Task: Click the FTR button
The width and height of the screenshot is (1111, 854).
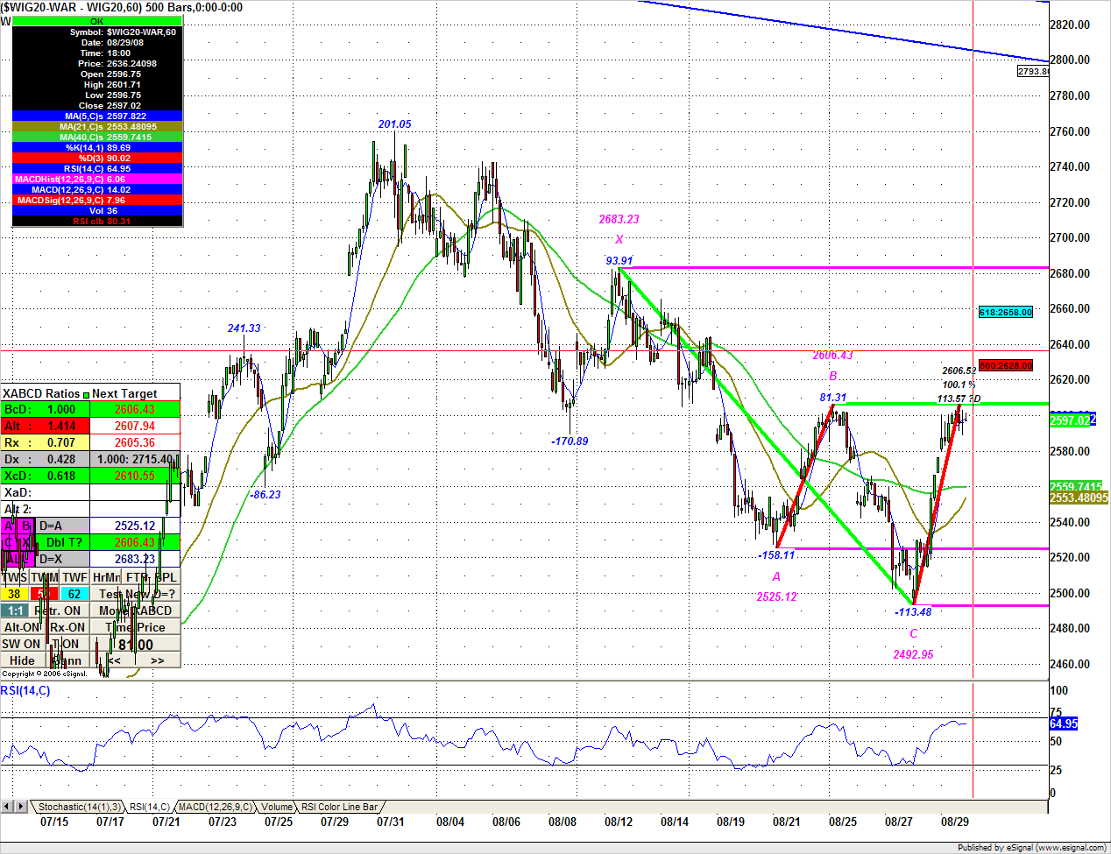Action: click(137, 577)
